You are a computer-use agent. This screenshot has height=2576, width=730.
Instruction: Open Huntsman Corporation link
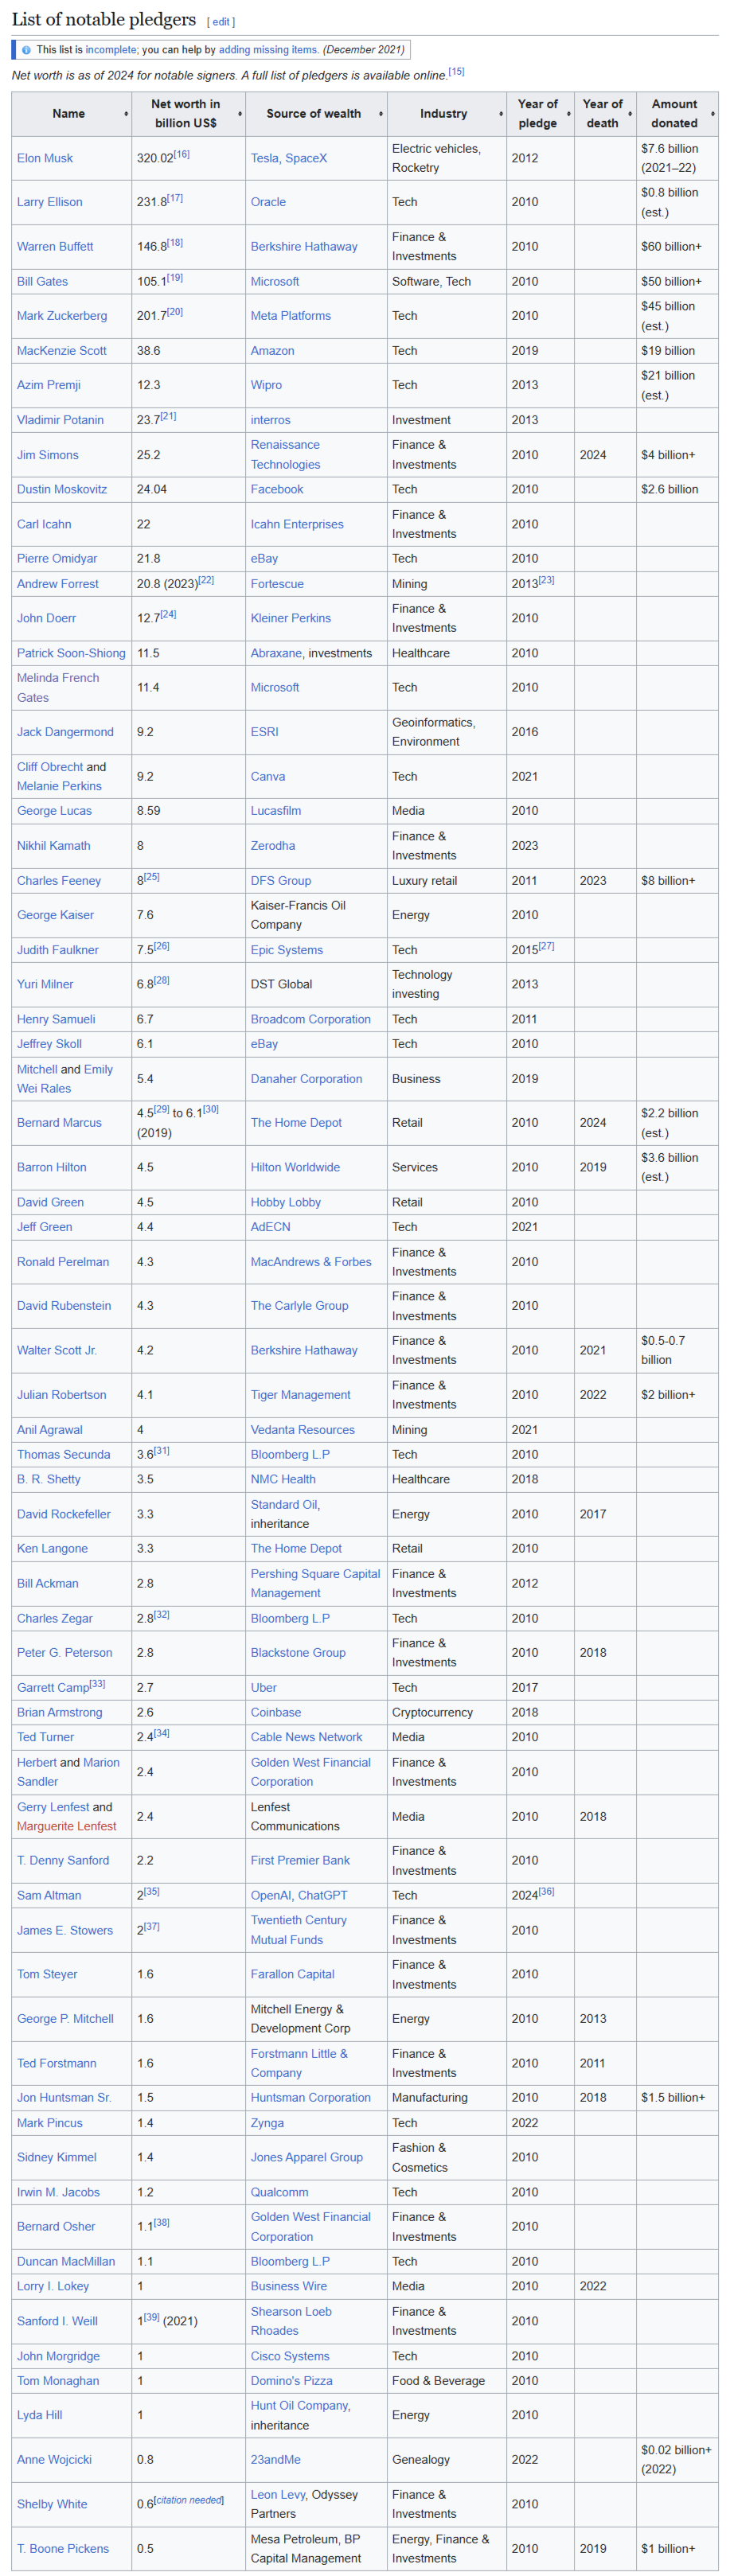[x=310, y=2098]
